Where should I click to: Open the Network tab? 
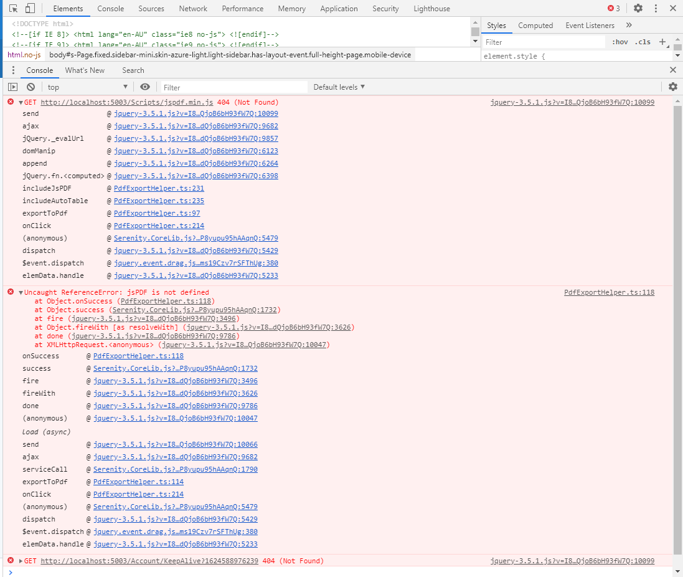(x=193, y=9)
